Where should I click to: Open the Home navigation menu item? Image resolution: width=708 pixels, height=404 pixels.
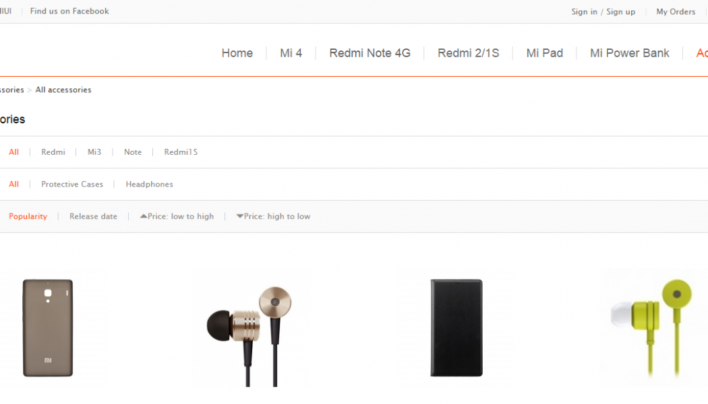(x=237, y=53)
